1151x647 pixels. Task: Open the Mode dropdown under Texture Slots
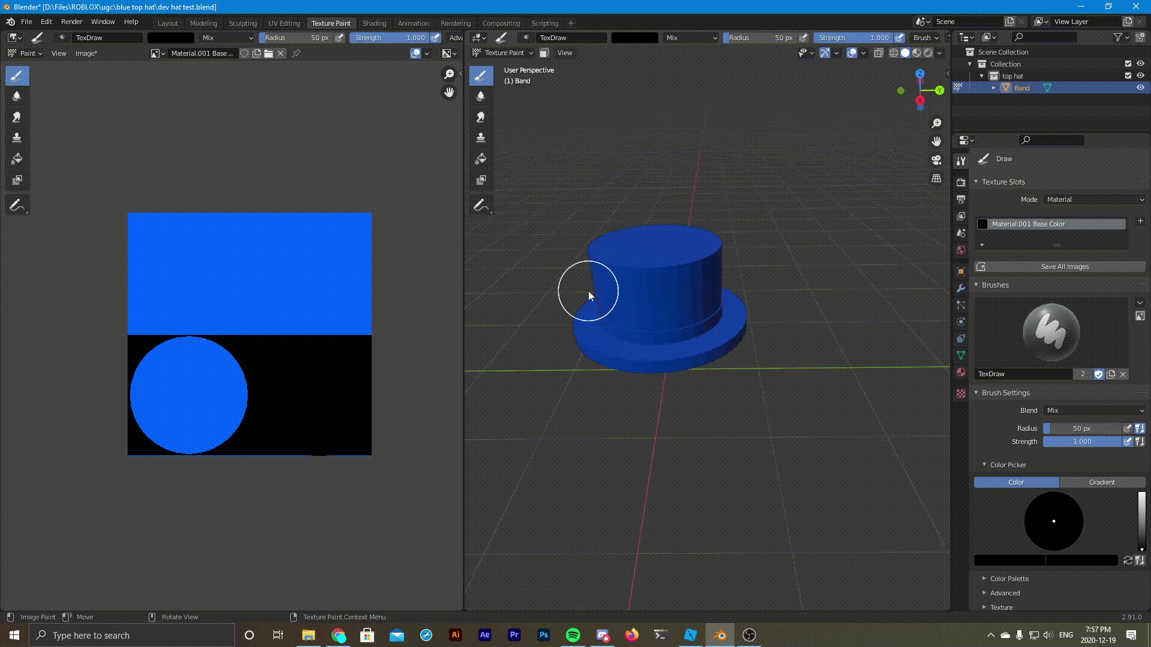[1094, 199]
